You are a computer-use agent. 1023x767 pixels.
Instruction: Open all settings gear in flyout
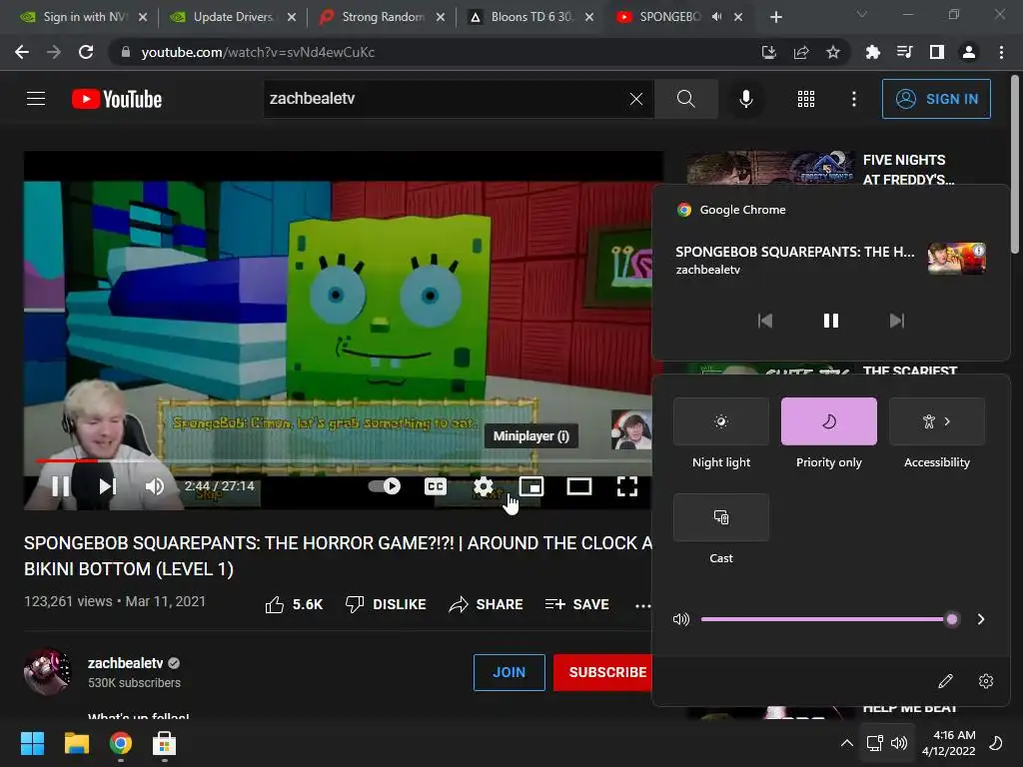coord(986,681)
